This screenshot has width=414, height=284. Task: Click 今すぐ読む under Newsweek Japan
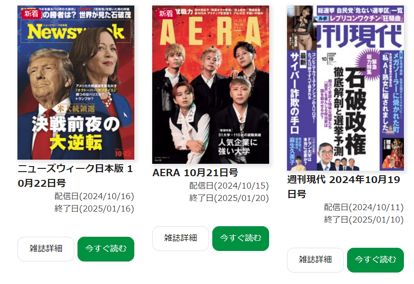(106, 249)
